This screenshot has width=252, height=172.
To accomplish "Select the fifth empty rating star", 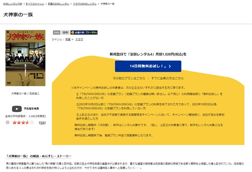I will coord(32,122).
